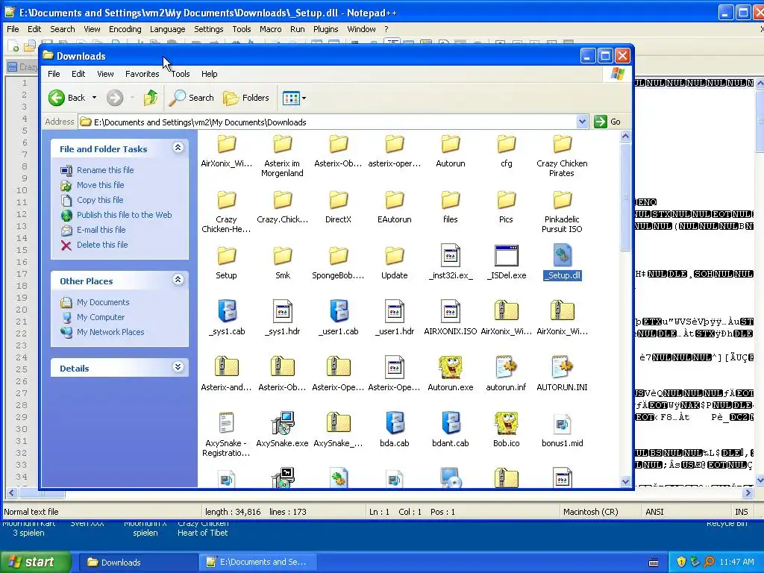Click the Windows Start button
This screenshot has width=764, height=573.
[x=35, y=563]
